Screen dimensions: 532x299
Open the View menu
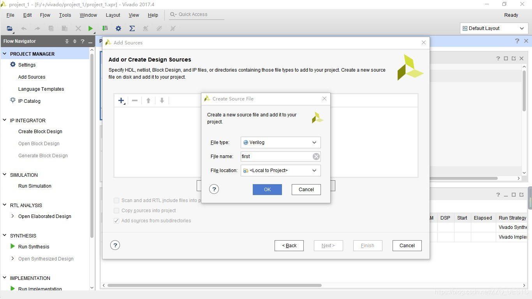coord(134,15)
